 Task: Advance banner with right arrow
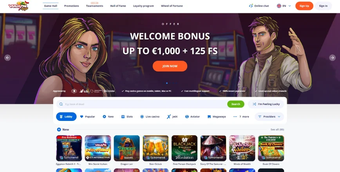[332, 58]
